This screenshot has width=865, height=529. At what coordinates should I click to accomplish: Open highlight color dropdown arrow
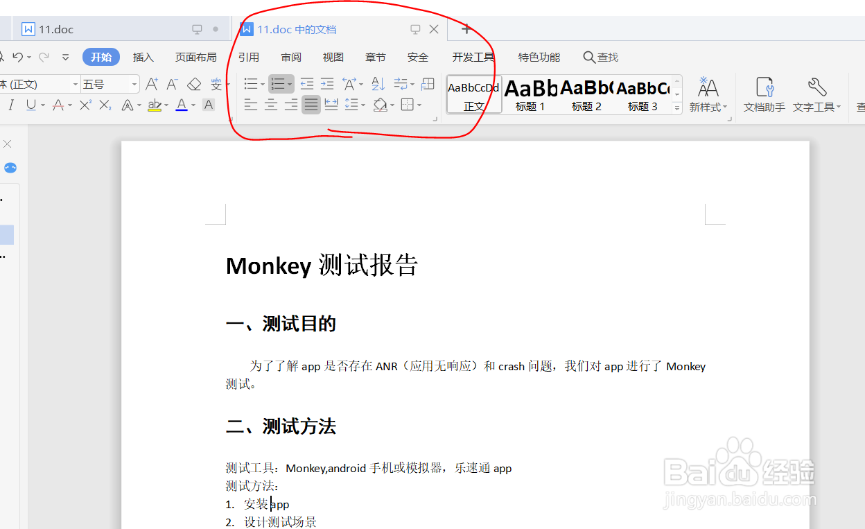166,105
